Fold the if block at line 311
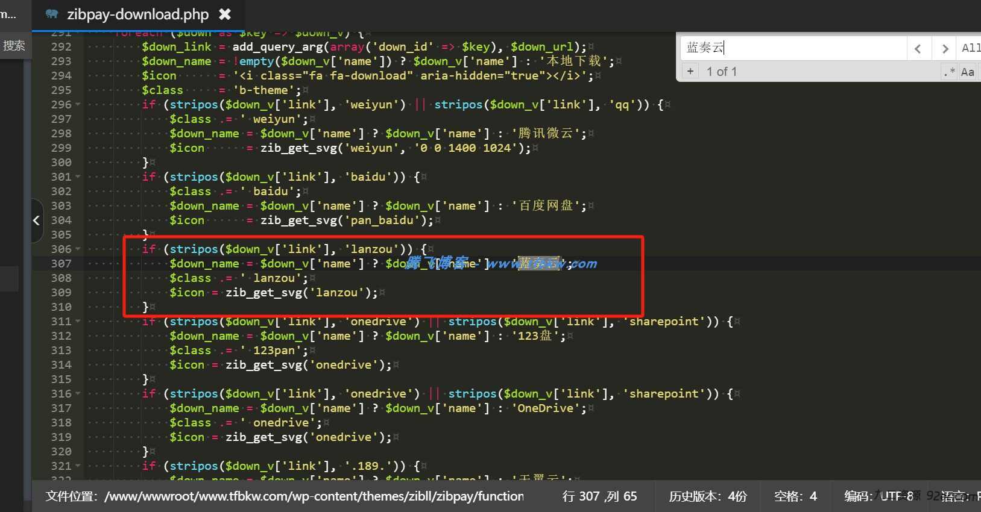 coord(78,321)
